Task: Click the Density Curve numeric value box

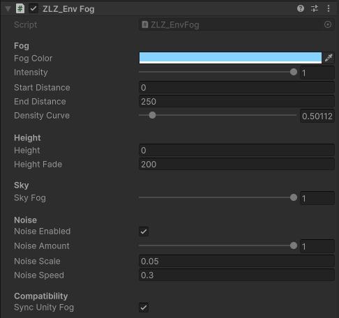Action: 317,116
